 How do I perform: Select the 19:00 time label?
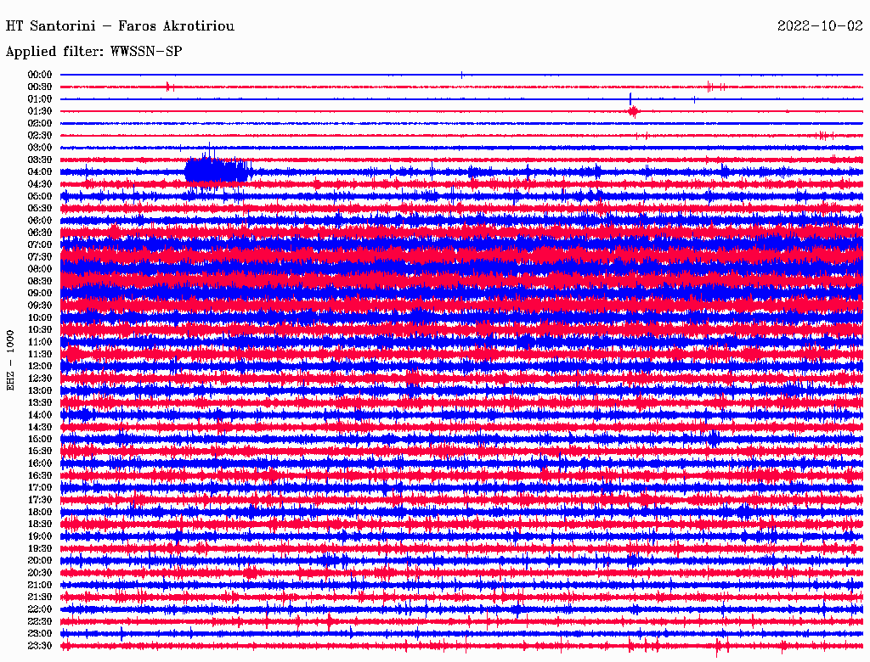pyautogui.click(x=40, y=536)
